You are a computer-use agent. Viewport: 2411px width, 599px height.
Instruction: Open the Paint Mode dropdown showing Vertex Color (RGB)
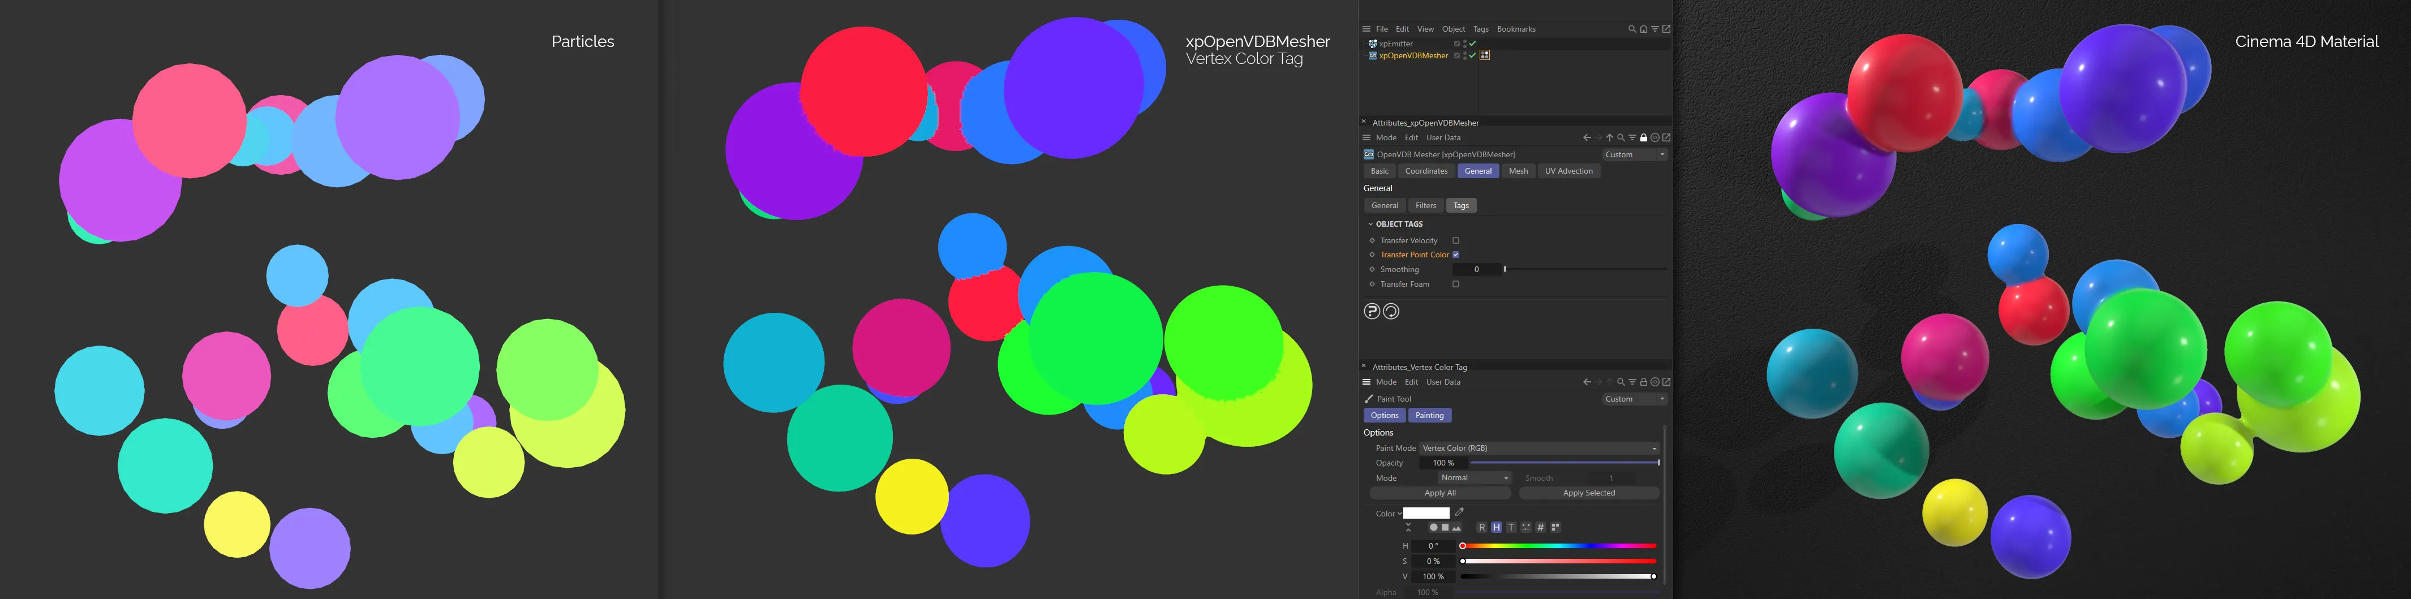1538,447
